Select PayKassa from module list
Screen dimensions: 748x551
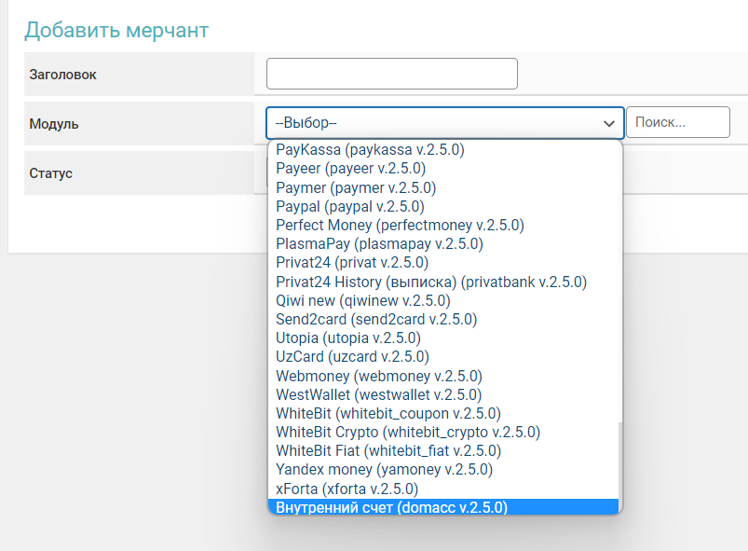[370, 149]
